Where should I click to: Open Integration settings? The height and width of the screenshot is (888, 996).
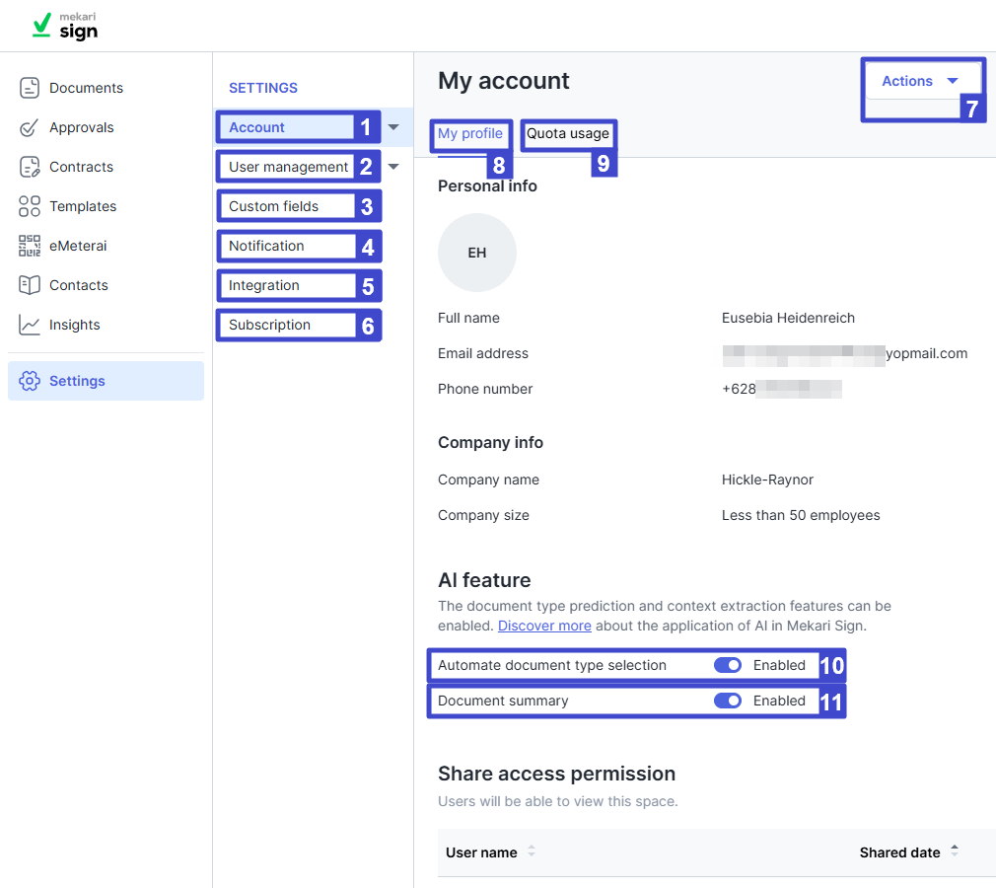[264, 285]
